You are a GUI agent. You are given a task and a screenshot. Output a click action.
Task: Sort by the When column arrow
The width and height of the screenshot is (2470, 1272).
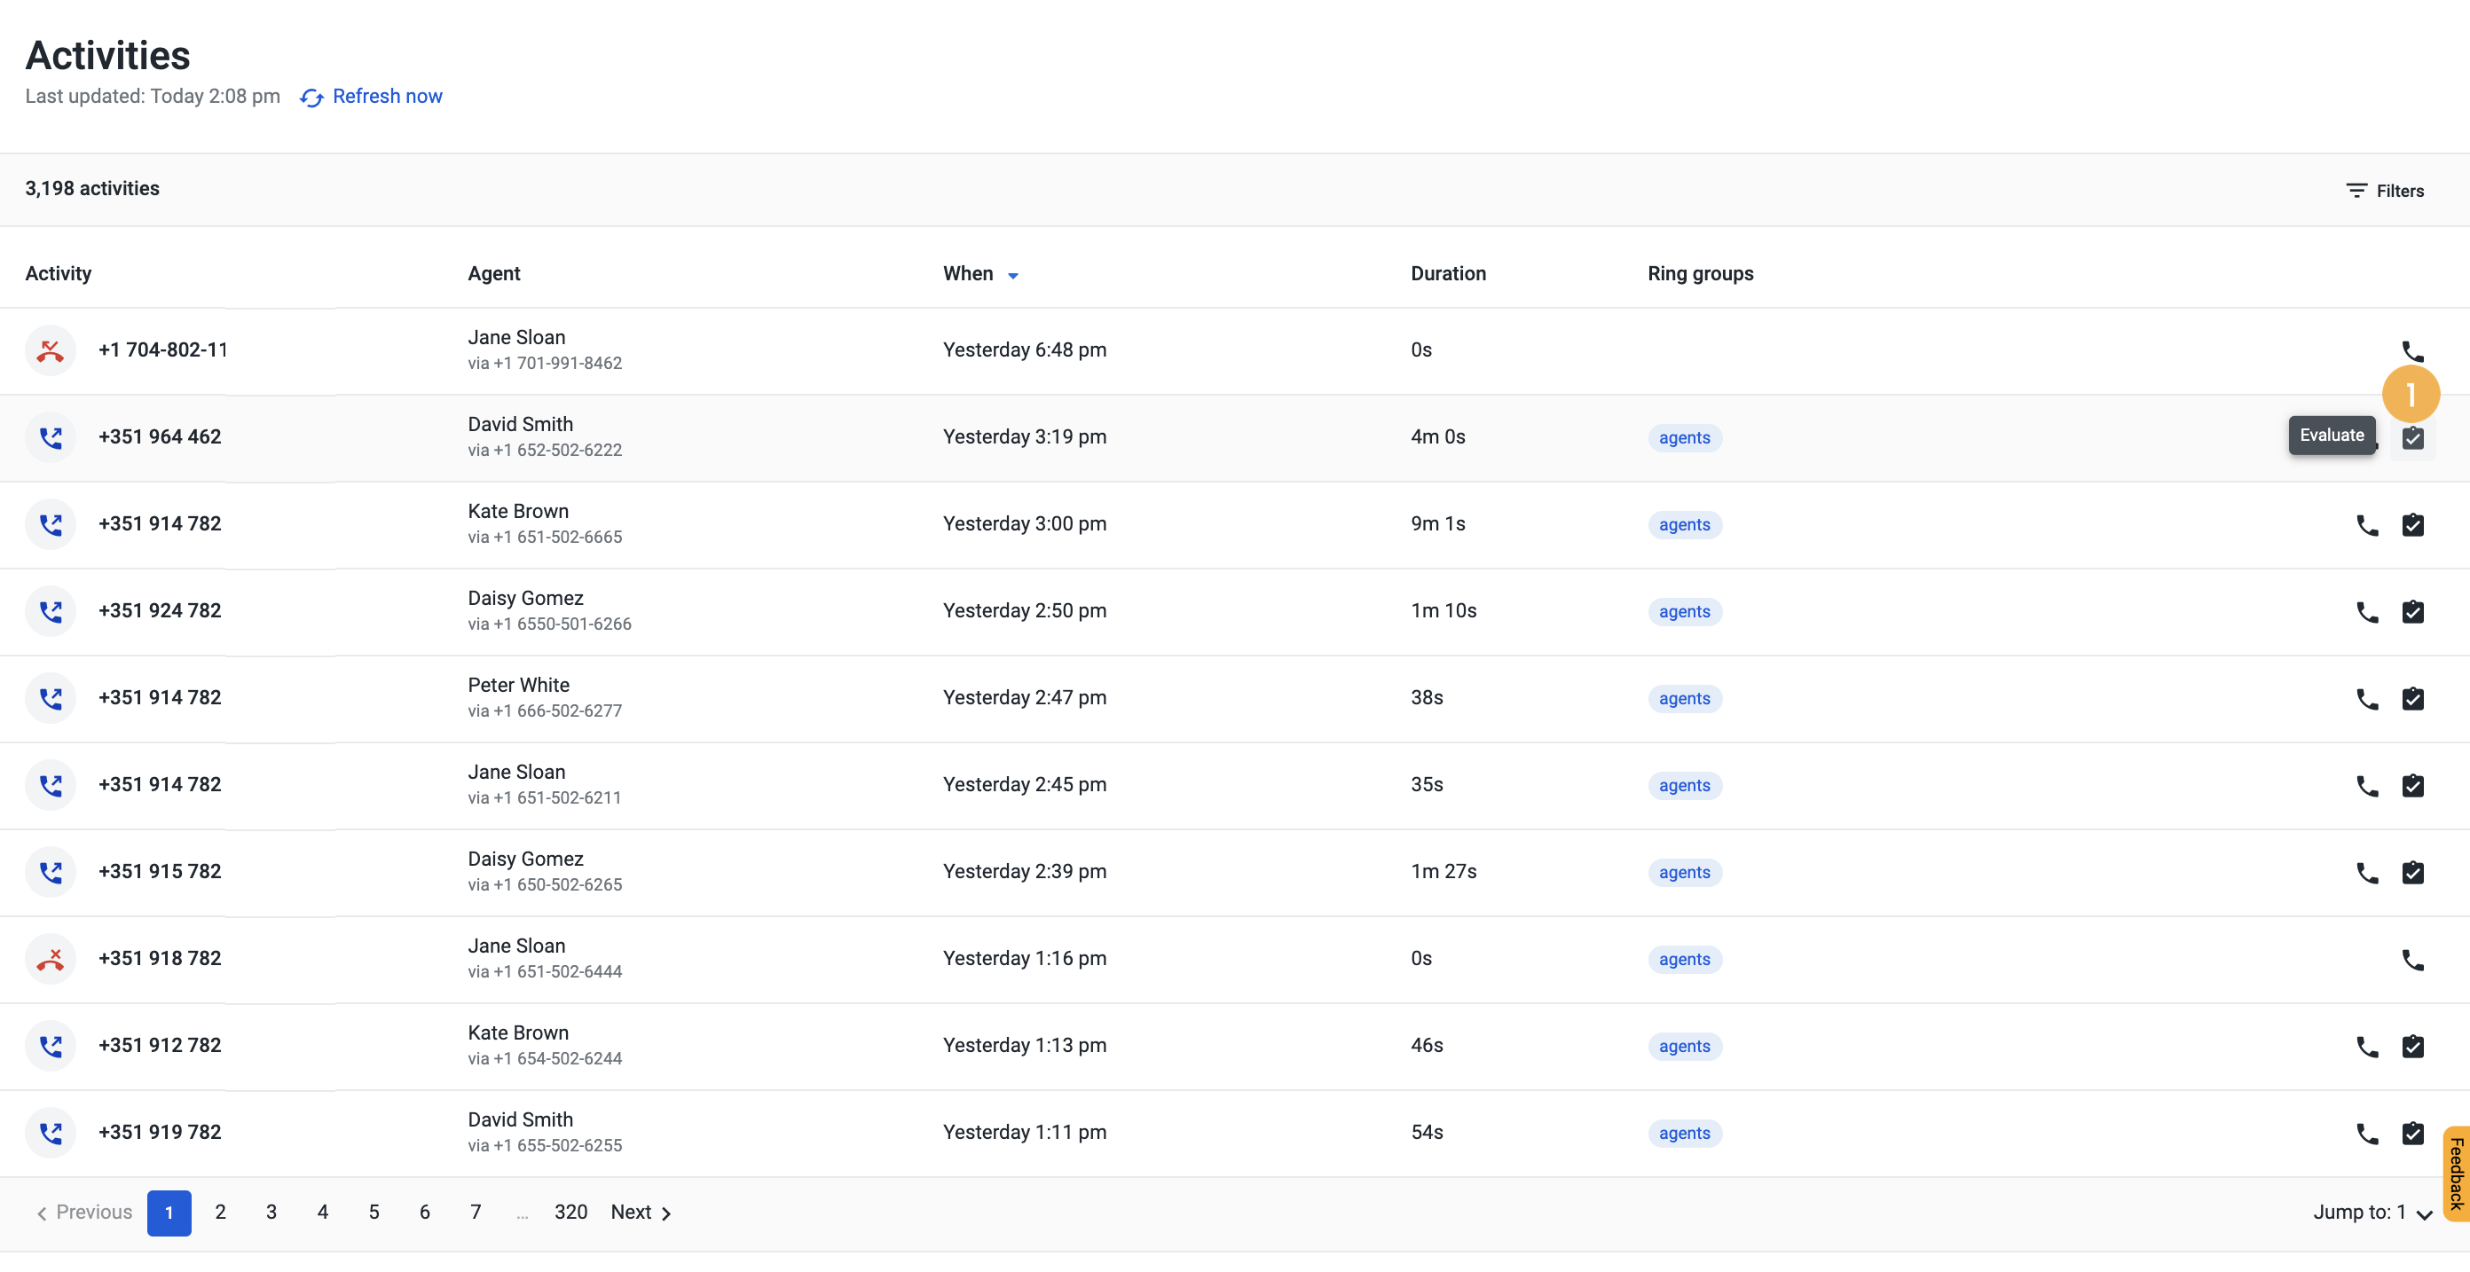pos(1012,275)
